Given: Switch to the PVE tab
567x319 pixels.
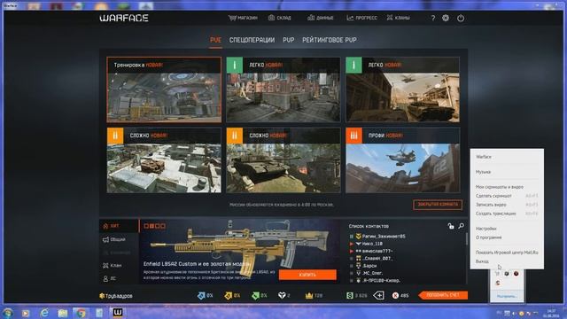Looking at the screenshot, I should tap(215, 40).
